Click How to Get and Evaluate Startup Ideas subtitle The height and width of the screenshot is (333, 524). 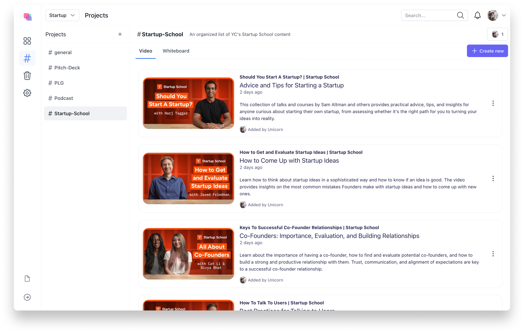point(301,152)
